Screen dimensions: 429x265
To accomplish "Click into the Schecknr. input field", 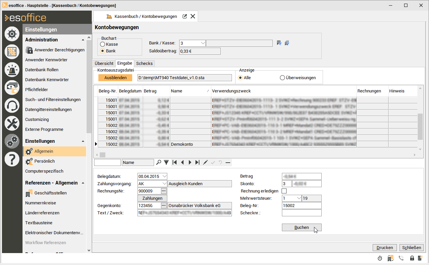I will point(301,213).
